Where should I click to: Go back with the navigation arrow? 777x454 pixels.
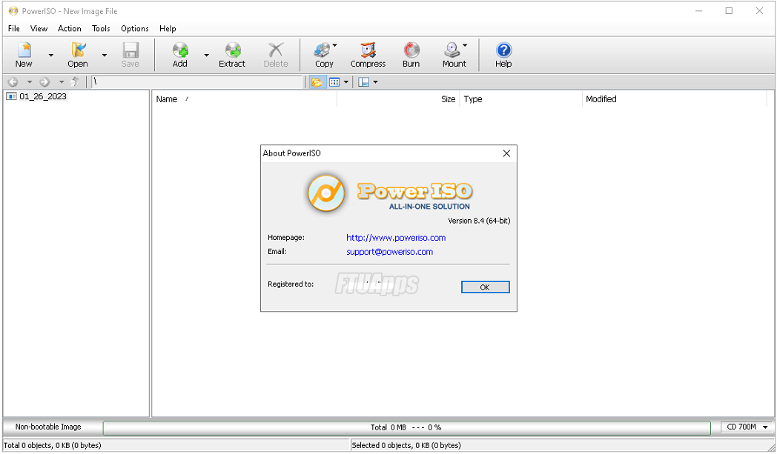[x=13, y=82]
